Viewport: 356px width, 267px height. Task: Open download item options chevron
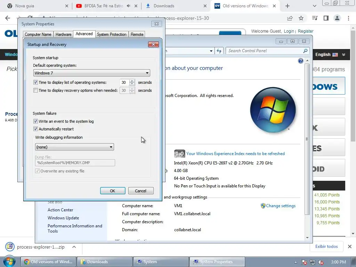click(x=74, y=247)
